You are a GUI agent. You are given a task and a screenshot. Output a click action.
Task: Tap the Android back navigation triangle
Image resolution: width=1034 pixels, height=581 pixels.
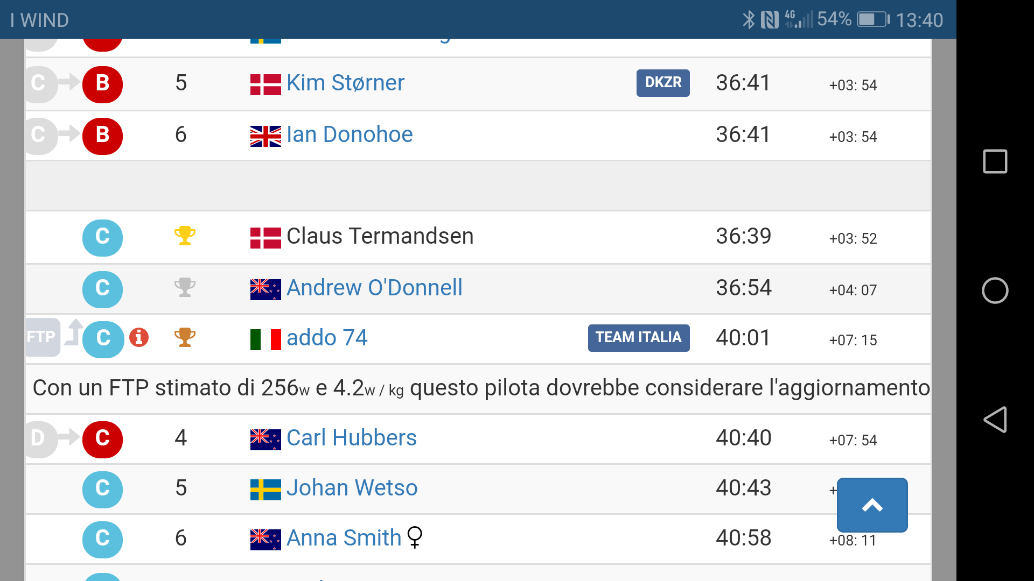tap(995, 420)
